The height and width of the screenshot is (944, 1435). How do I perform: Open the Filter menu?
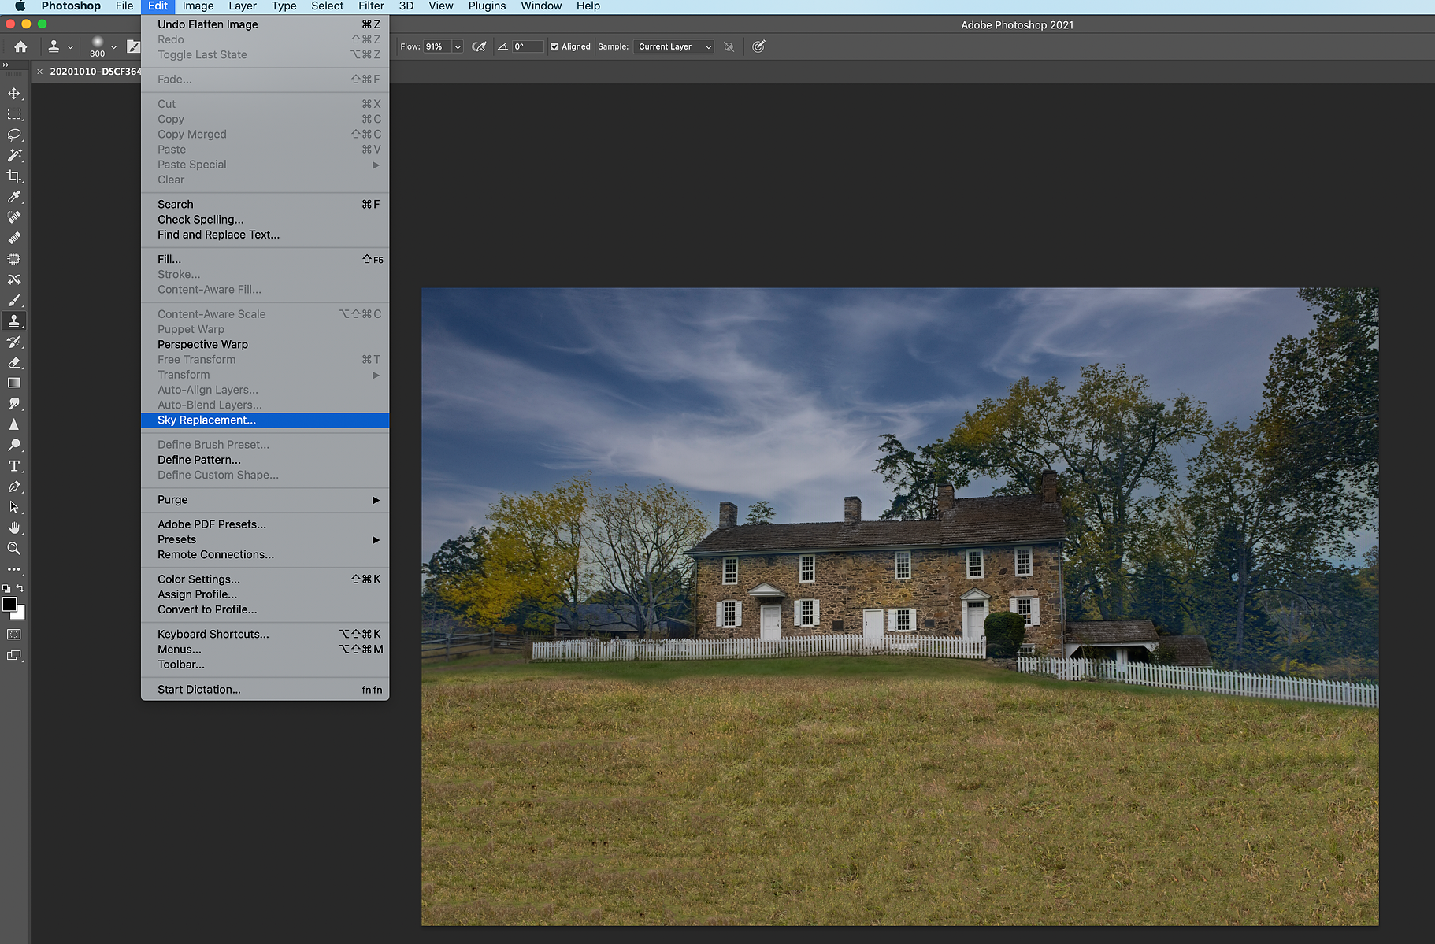click(x=371, y=6)
